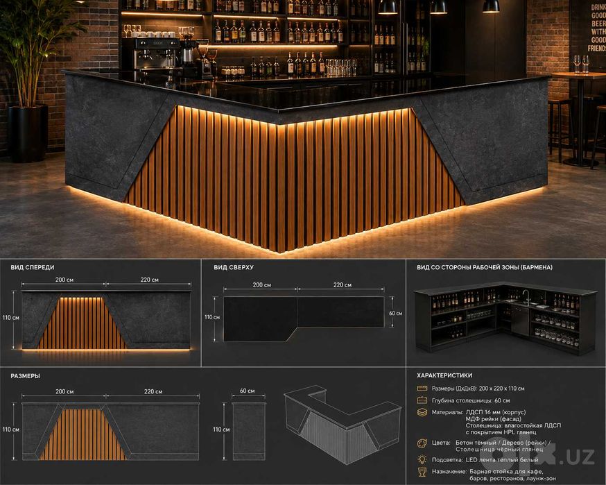Click the 200 см label in РАЗМЕРЫ
606x485 pixels.
point(64,391)
